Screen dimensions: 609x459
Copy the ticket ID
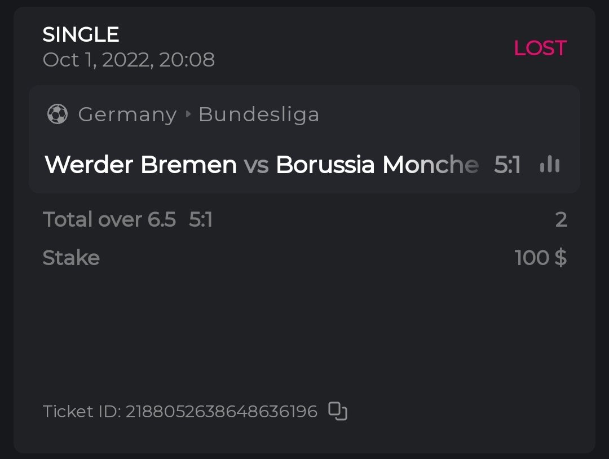click(338, 411)
